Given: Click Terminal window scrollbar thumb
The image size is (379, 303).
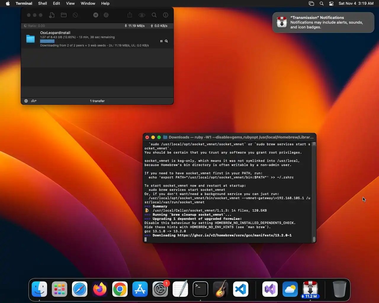Looking at the screenshot, I should click(314, 239).
